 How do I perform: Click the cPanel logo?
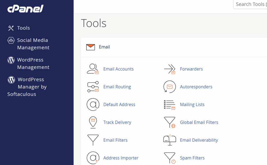(x=25, y=9)
